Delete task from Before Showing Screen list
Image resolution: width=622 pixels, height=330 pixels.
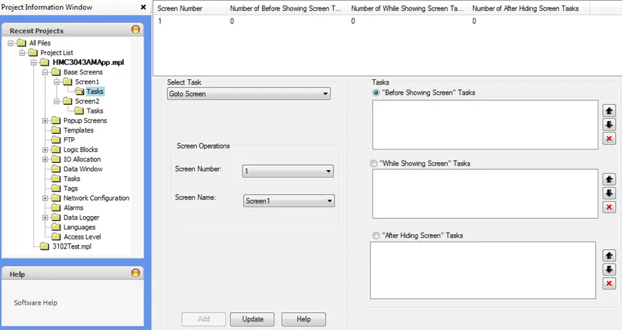[x=609, y=139]
